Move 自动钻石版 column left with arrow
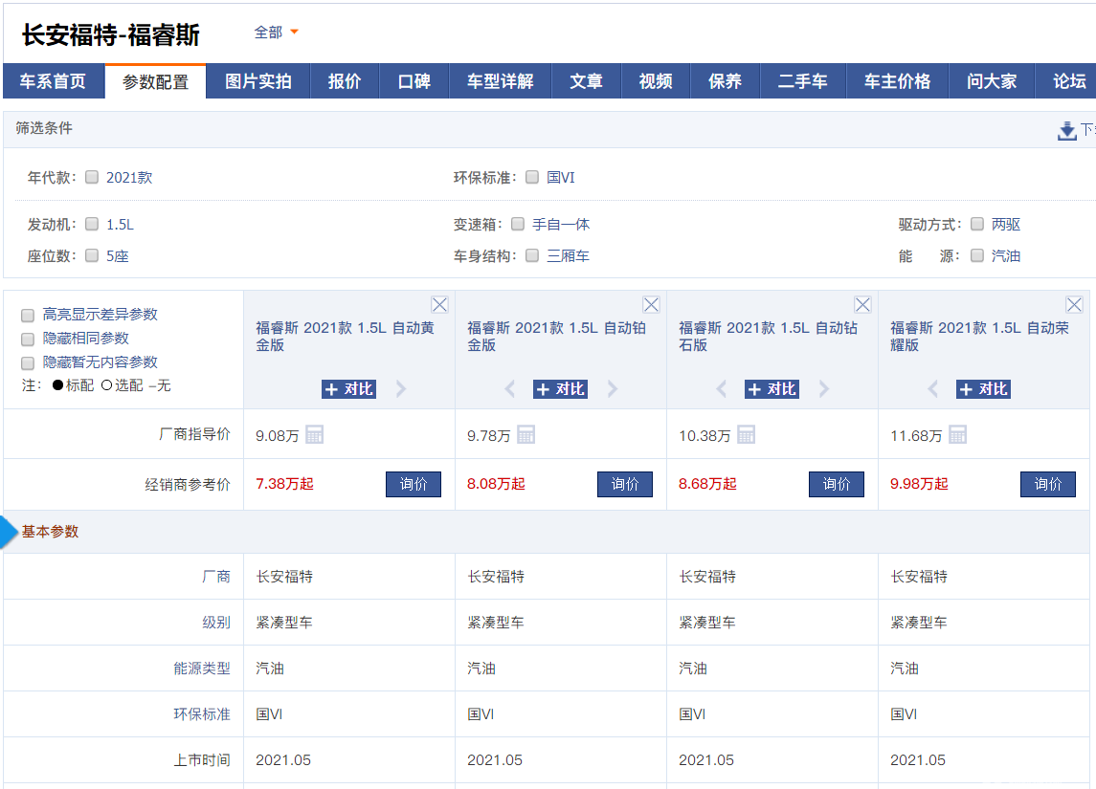Image resolution: width=1096 pixels, height=789 pixels. coord(722,389)
